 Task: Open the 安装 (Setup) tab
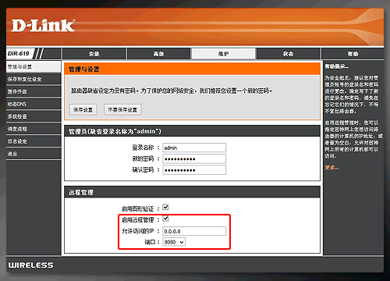(x=94, y=54)
